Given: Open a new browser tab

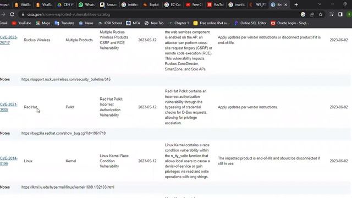Looking at the screenshot, I should (x=296, y=4).
